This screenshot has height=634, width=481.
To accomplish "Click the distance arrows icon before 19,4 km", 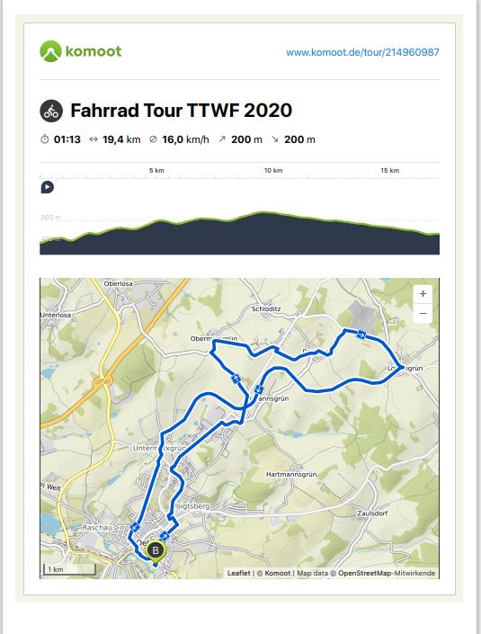I will [94, 139].
